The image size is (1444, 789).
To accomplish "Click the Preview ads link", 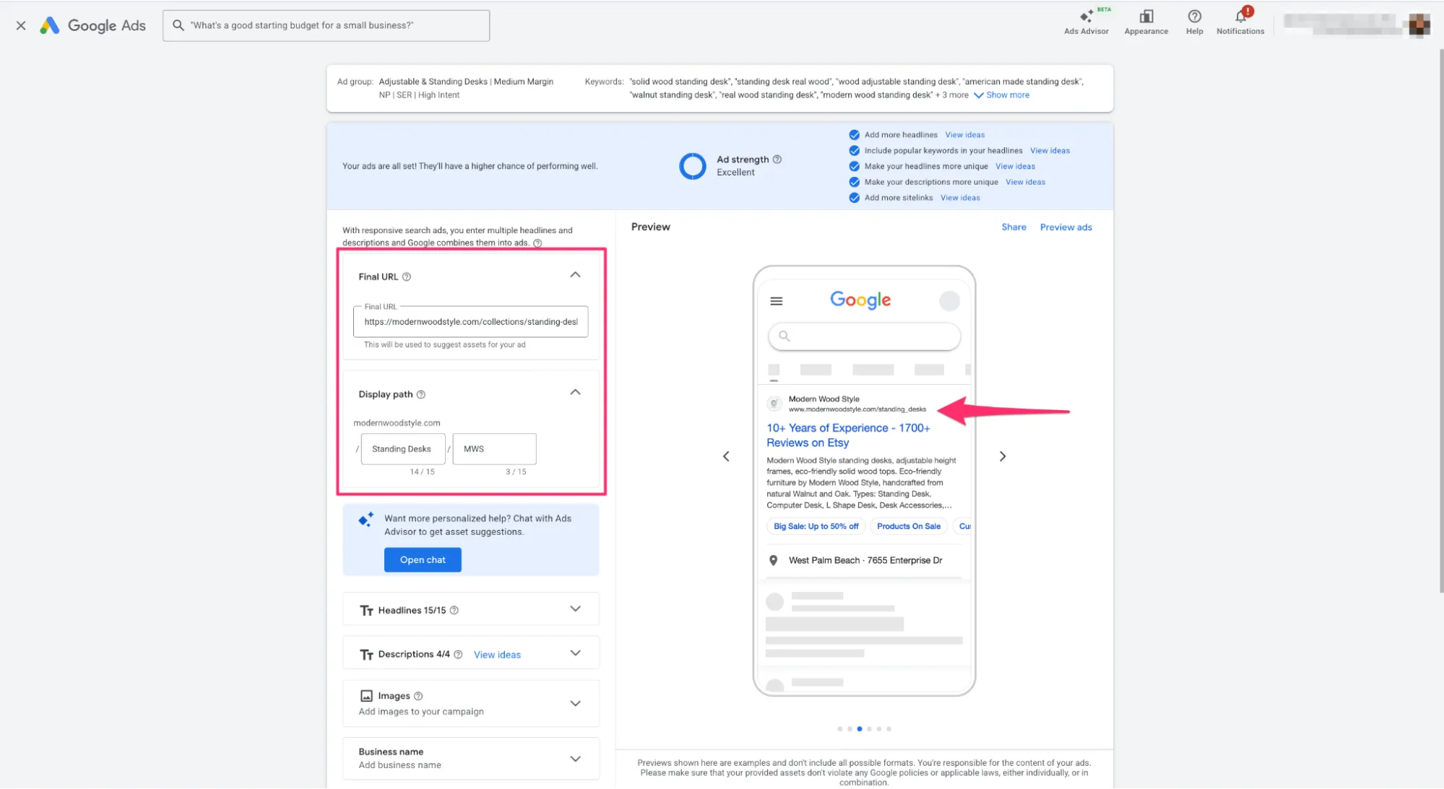I will [1065, 227].
